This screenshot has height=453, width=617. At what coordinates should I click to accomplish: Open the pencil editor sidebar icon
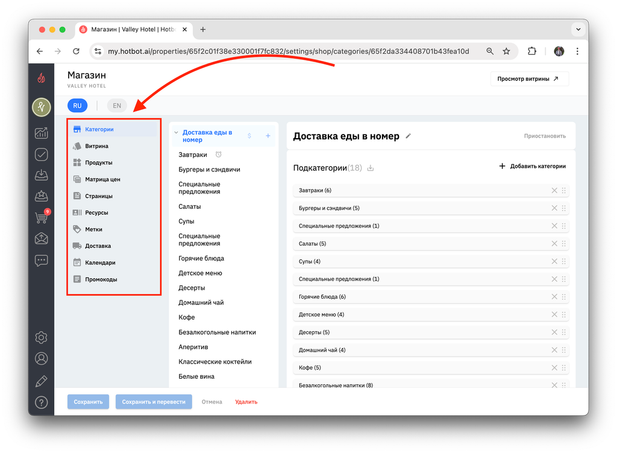pyautogui.click(x=42, y=381)
